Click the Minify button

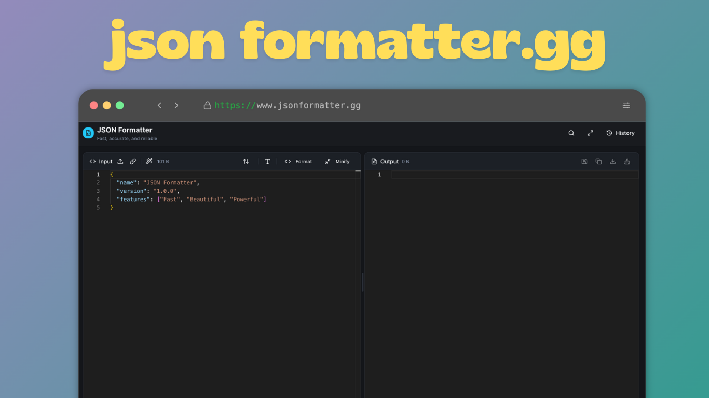tap(337, 161)
